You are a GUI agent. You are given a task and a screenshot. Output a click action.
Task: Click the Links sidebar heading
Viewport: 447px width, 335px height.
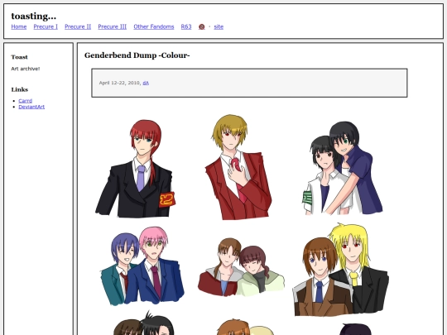[20, 89]
